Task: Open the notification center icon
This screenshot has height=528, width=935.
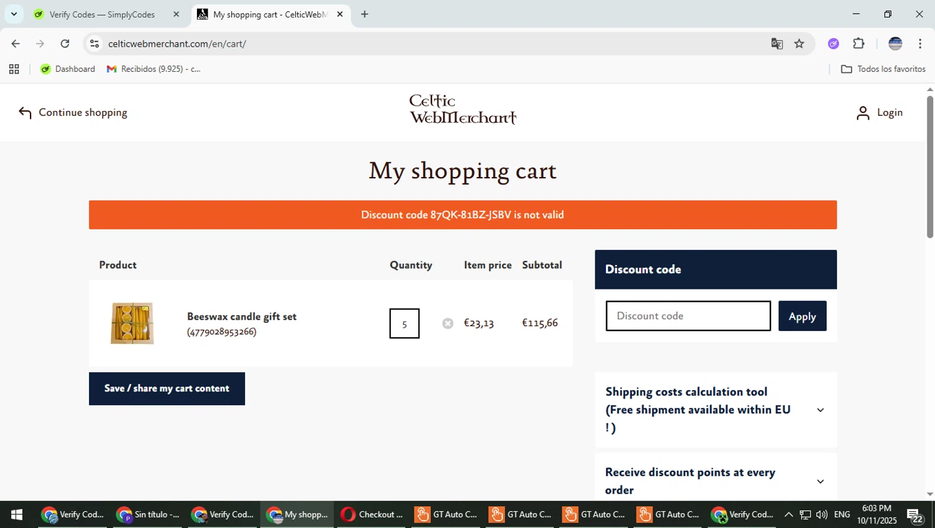Action: [x=915, y=516]
